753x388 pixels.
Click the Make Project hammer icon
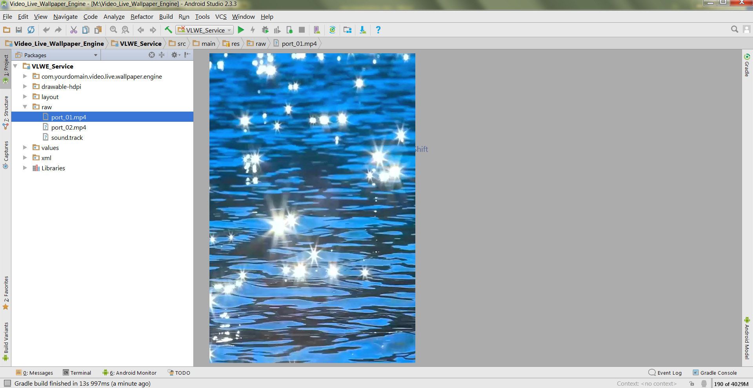[x=168, y=30]
